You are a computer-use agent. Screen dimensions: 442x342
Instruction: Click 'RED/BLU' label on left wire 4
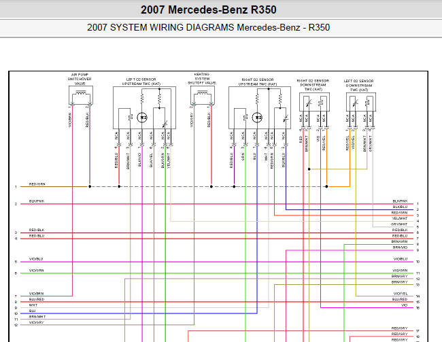click(37, 236)
